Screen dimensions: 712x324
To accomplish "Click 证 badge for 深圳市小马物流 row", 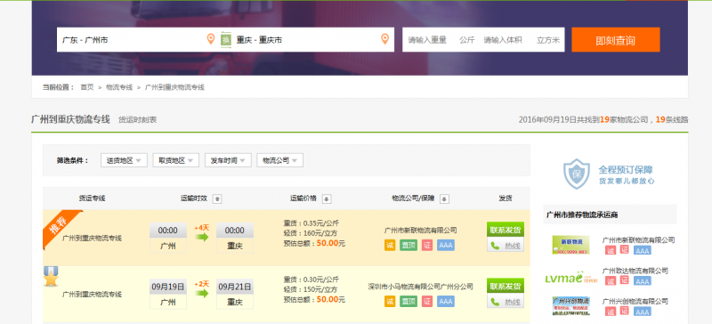I will (427, 301).
